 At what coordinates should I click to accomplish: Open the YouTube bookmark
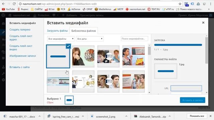pyautogui.click(x=8, y=9)
